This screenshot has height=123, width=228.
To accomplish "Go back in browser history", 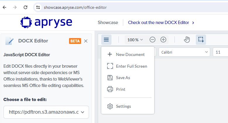I will (x=4, y=7).
